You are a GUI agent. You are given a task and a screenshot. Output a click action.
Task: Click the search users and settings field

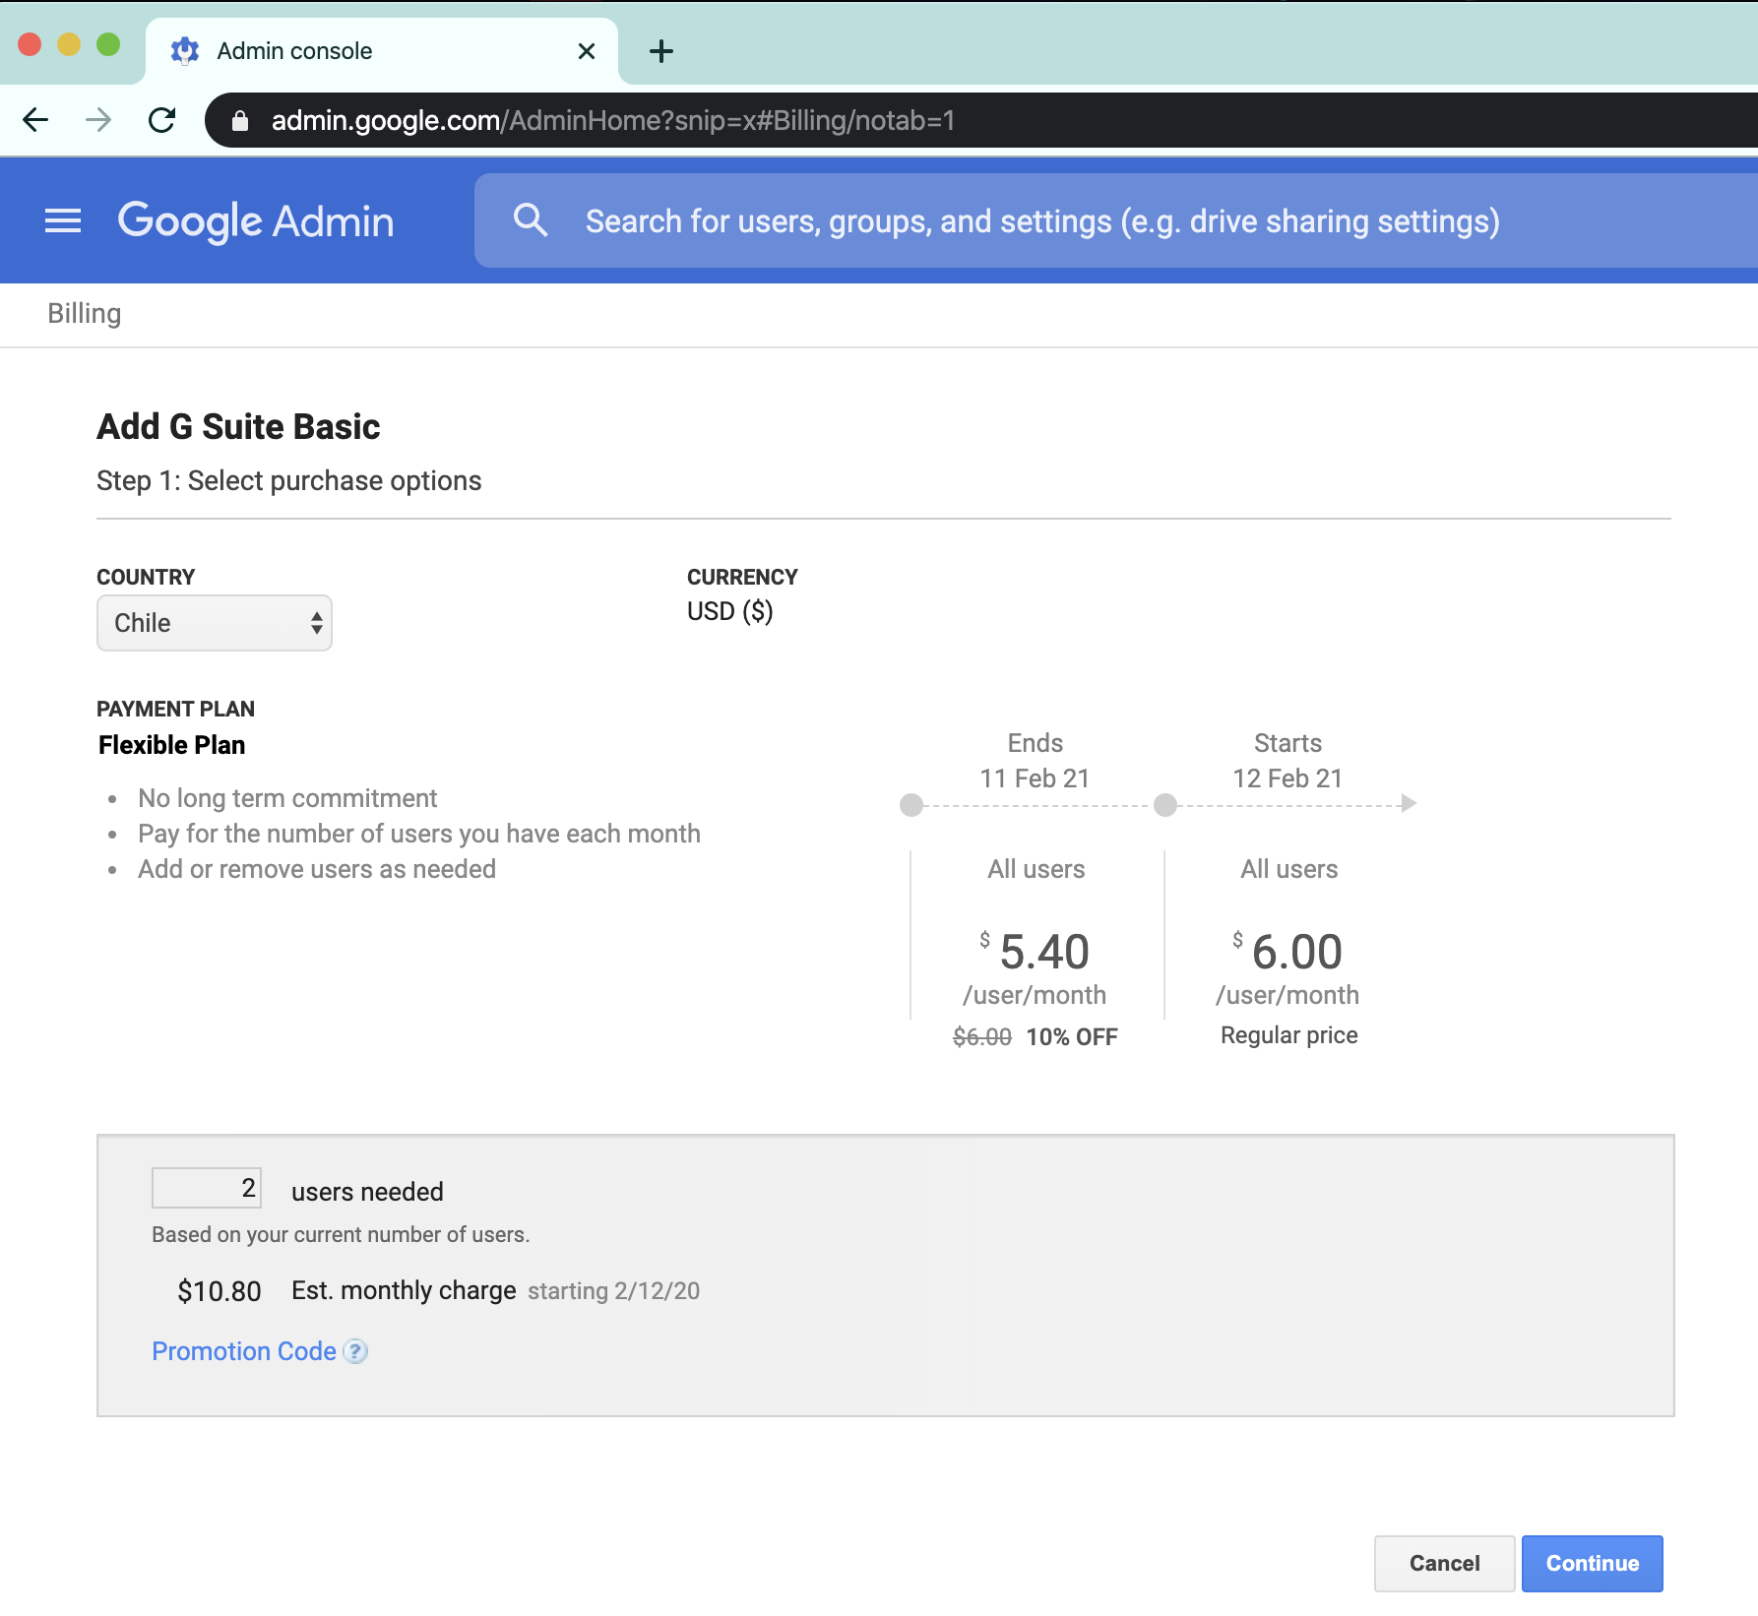[x=1116, y=220]
